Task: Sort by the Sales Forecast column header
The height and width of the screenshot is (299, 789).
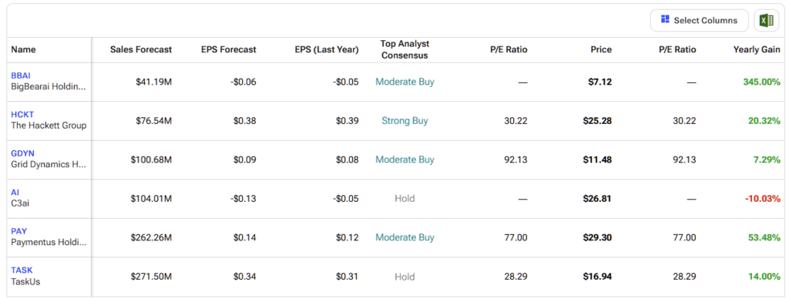Action: [x=141, y=50]
